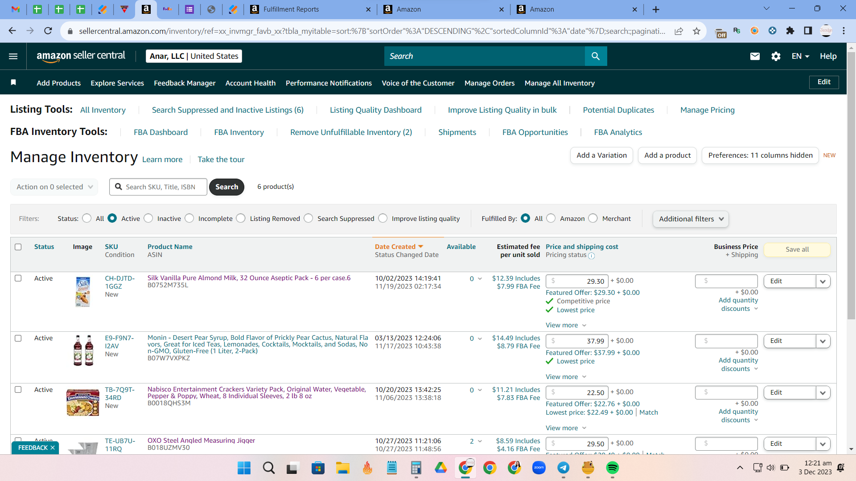Bookmark this page with the star icon
The image size is (856, 481).
696,31
